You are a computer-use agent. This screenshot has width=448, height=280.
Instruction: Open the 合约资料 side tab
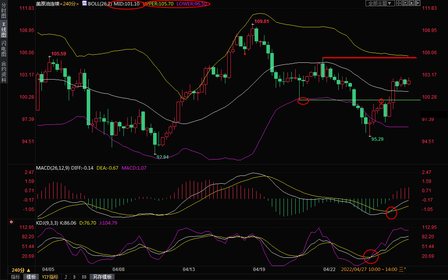pyautogui.click(x=4, y=72)
